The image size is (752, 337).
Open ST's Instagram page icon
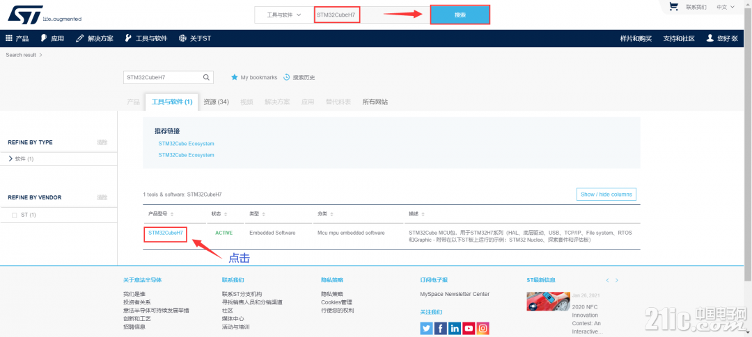coord(483,328)
